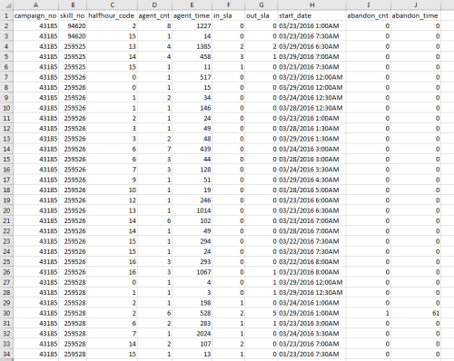Click agent_time cell with value 1067

point(192,272)
